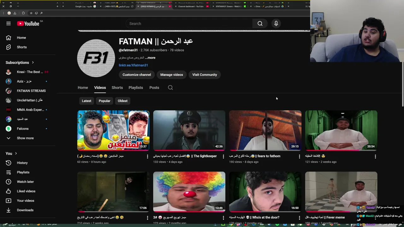Open the 20:54 green hallway thumbnail

click(x=341, y=131)
